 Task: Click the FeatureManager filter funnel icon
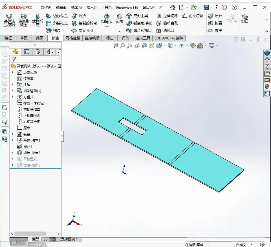tap(14, 59)
